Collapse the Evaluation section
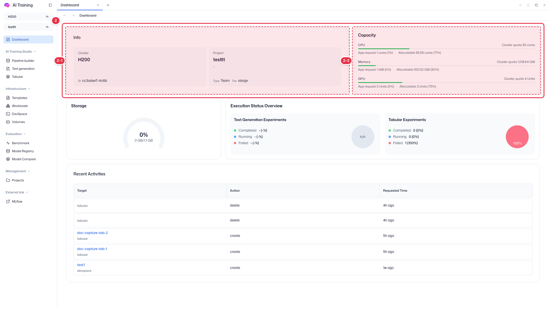 pyautogui.click(x=16, y=134)
